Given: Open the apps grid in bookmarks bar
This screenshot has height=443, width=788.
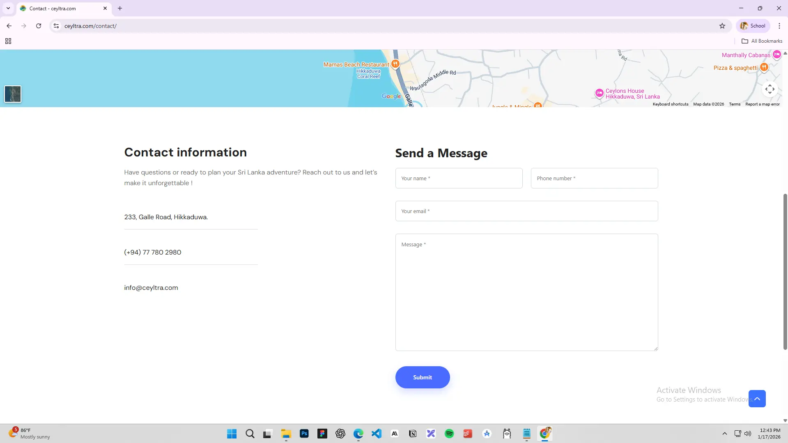Looking at the screenshot, I should (8, 41).
